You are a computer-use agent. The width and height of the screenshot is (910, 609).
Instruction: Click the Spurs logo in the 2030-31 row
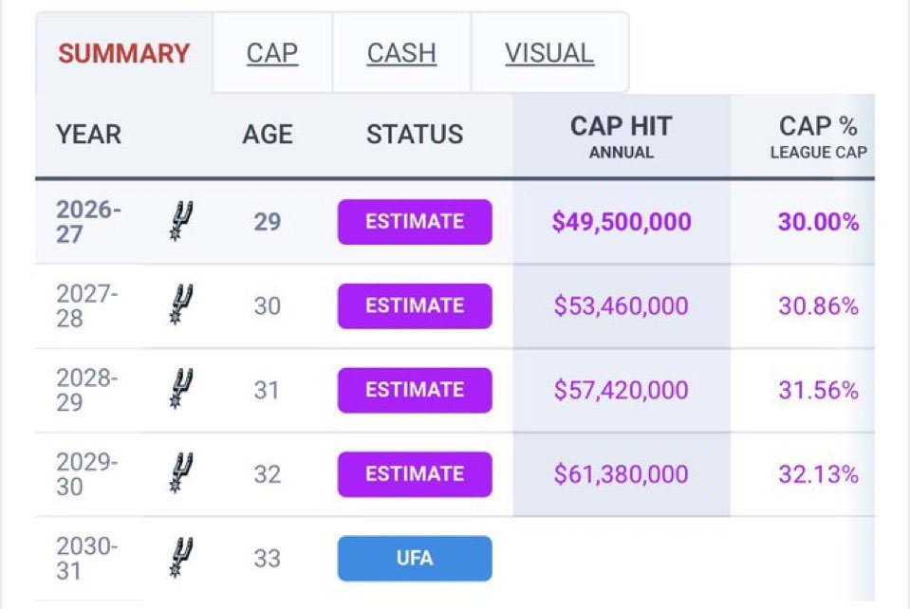(180, 558)
